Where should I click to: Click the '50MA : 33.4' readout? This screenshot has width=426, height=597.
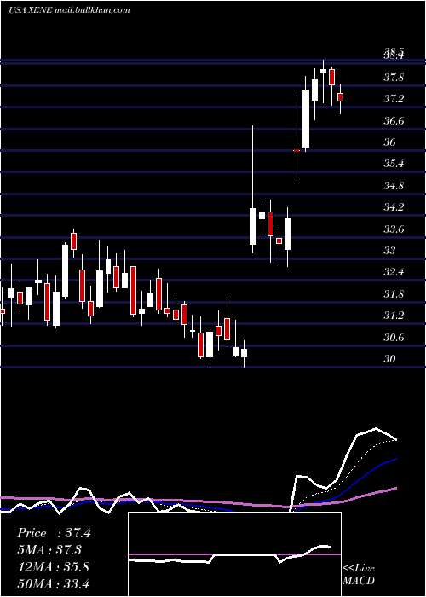click(54, 583)
